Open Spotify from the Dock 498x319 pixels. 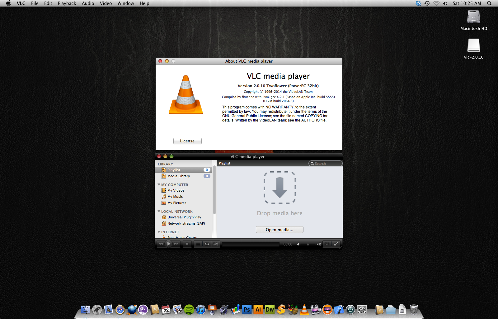tap(189, 309)
